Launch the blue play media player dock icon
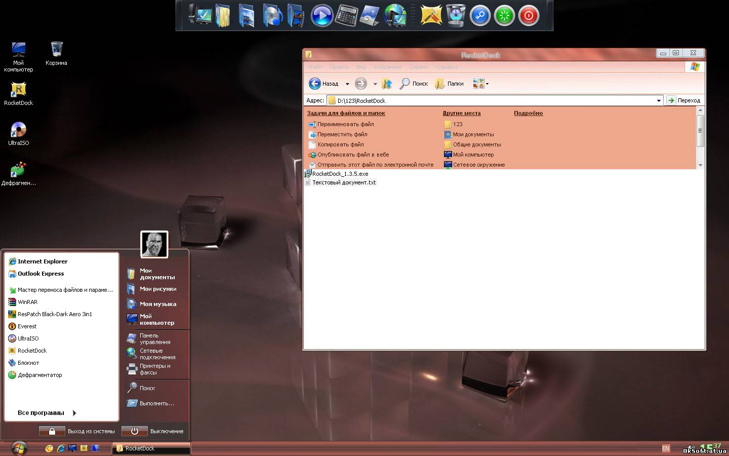 (x=321, y=16)
